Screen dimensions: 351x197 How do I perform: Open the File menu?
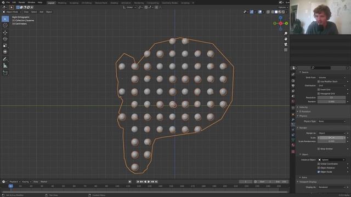8,2
